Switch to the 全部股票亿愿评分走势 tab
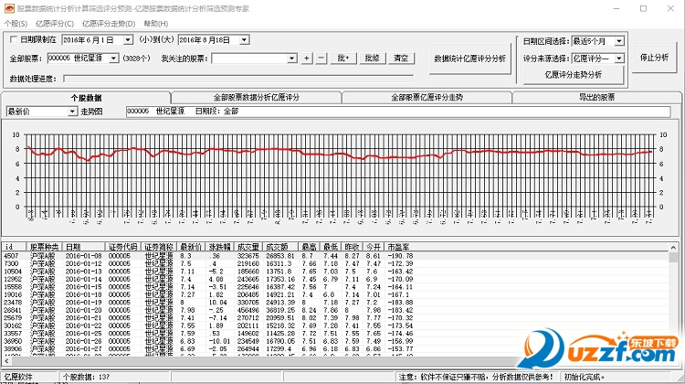The width and height of the screenshot is (685, 384). click(x=427, y=98)
